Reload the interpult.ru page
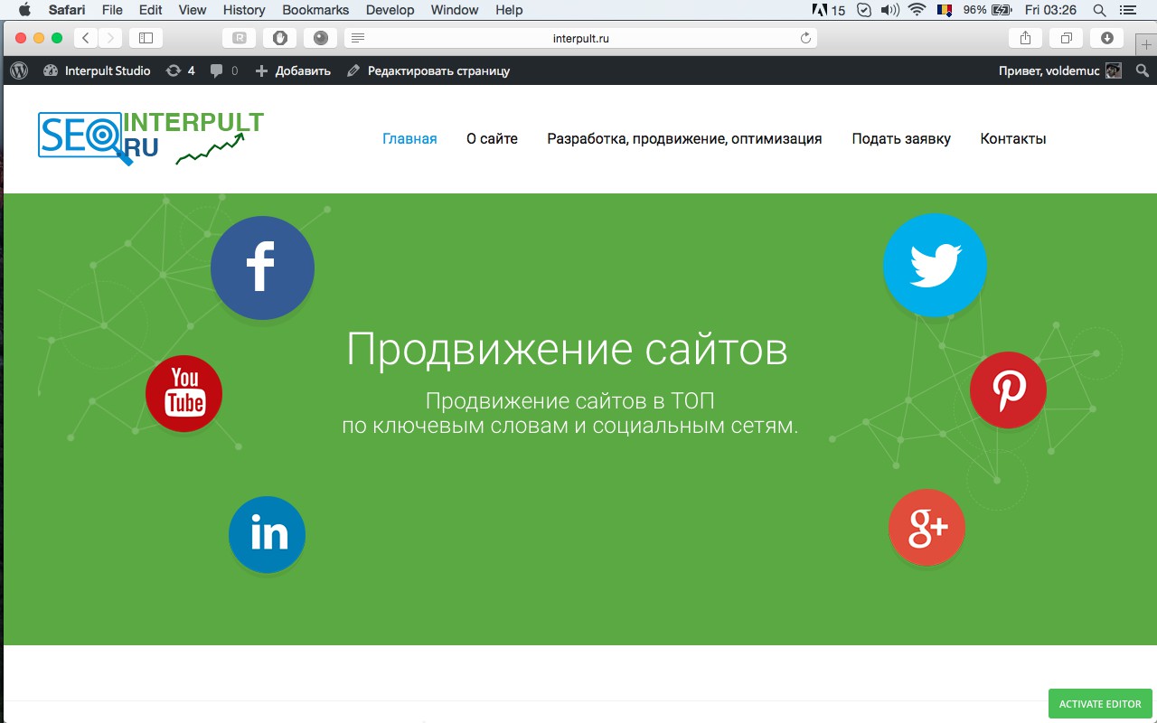Screen dimensions: 1157x723 tap(805, 38)
